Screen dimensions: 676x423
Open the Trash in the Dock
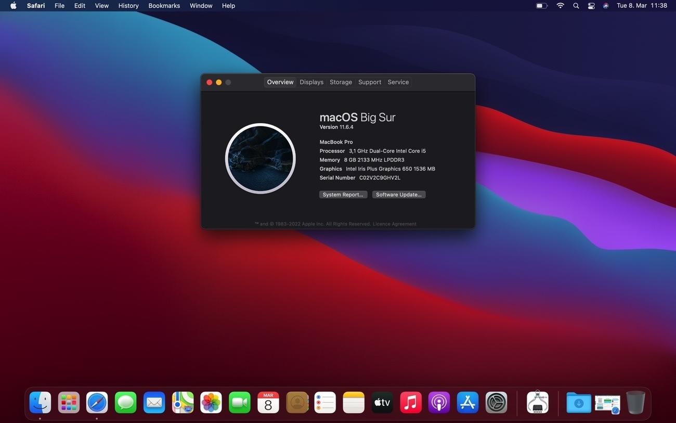pyautogui.click(x=635, y=403)
